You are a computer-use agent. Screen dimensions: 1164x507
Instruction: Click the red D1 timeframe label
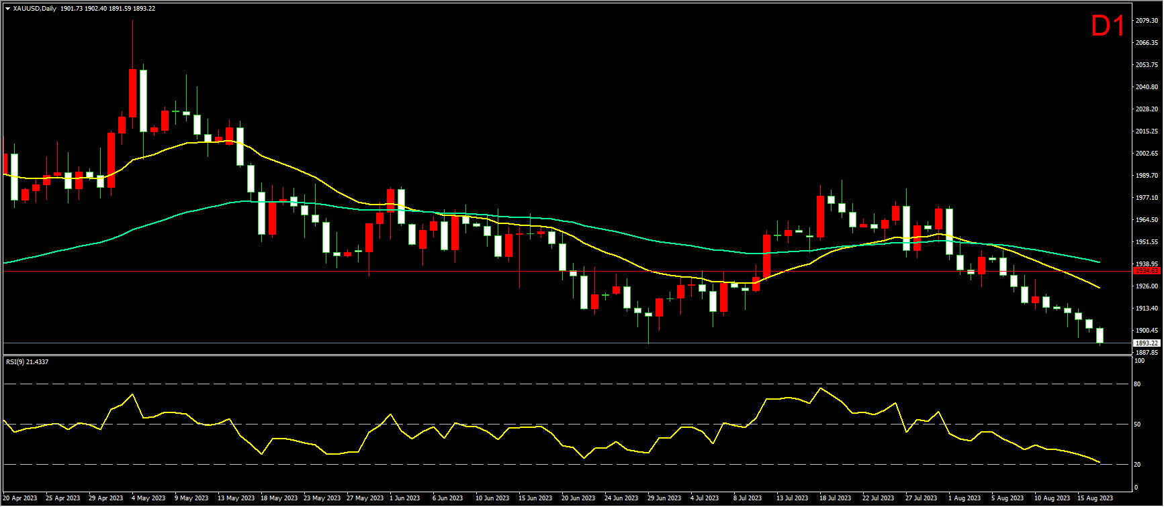(1108, 27)
